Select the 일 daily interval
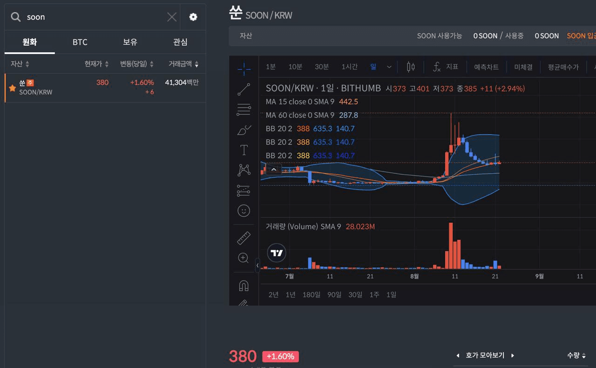596x368 pixels. coord(373,67)
